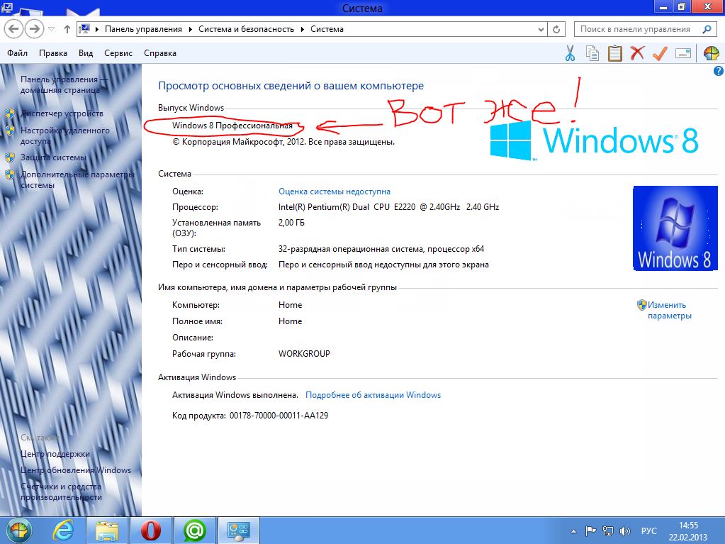Click the magnifier icon in the search box
Viewport: 725px width, 544px height.
tap(707, 29)
